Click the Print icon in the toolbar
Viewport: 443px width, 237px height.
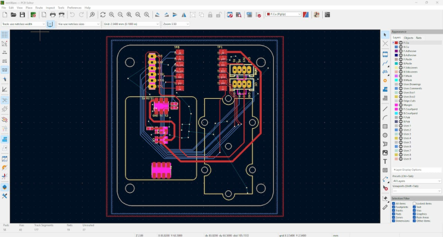tap(53, 14)
